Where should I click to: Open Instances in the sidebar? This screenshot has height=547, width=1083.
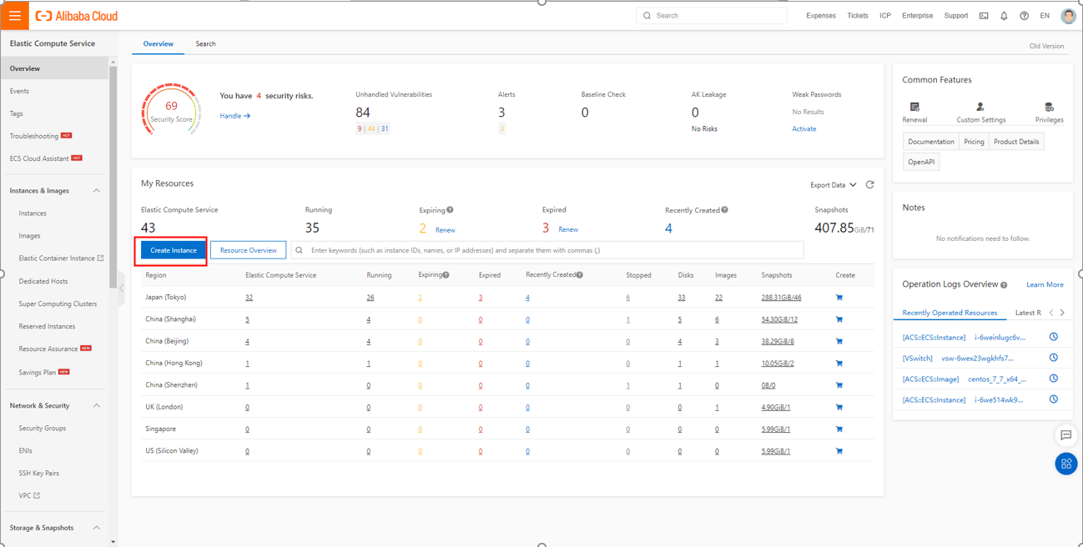[33, 213]
